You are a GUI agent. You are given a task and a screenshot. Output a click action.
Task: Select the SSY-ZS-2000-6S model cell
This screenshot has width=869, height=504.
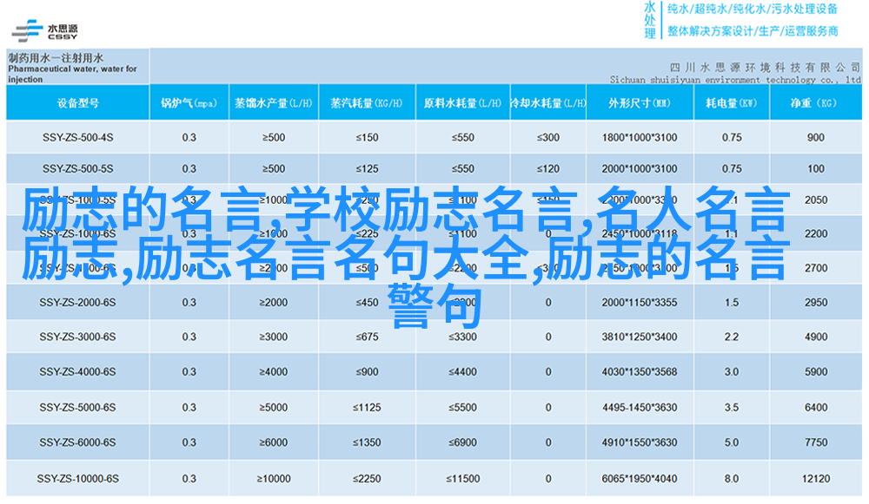77,303
